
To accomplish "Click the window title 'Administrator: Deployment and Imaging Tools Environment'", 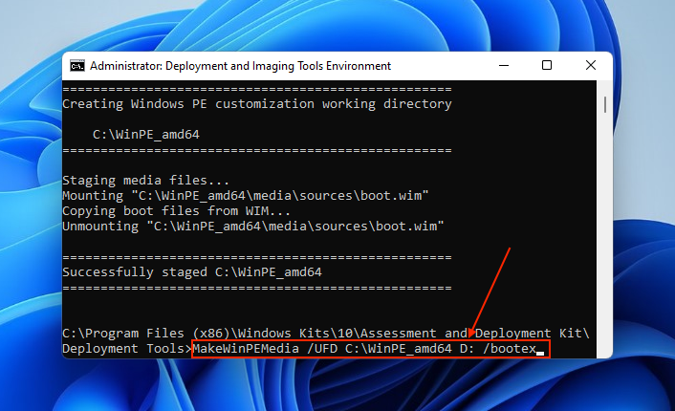I will click(240, 66).
